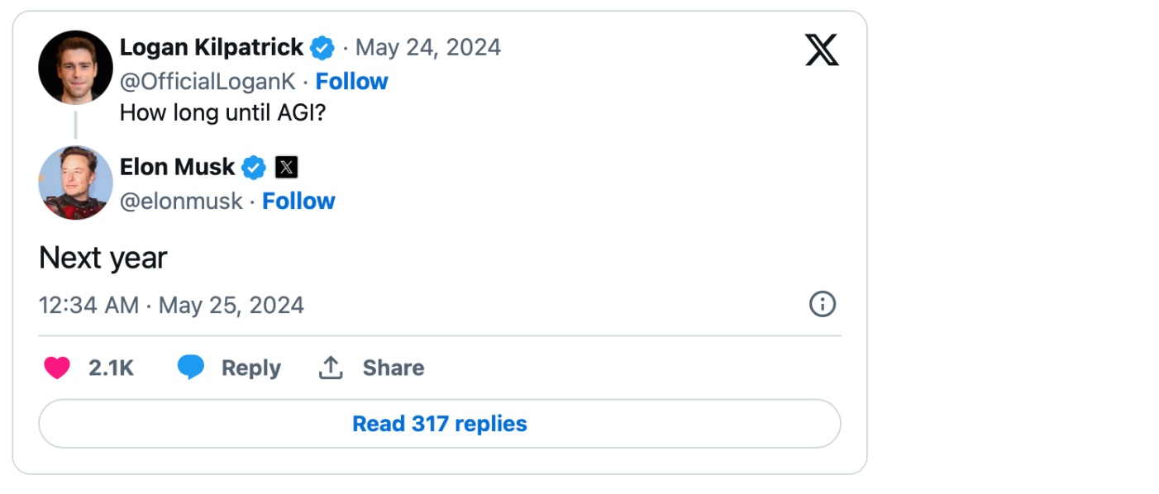Like the tweet with the heart icon
The width and height of the screenshot is (1159, 494).
(x=57, y=368)
